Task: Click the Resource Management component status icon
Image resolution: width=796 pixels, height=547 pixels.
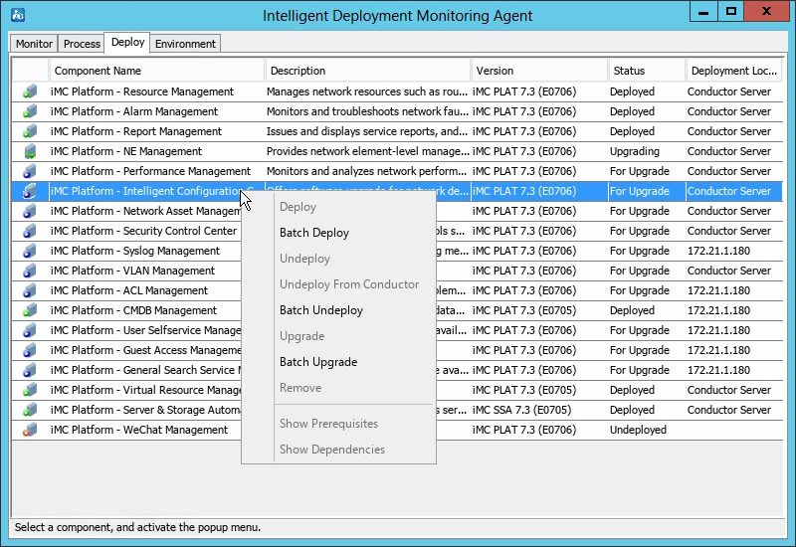Action: point(30,91)
